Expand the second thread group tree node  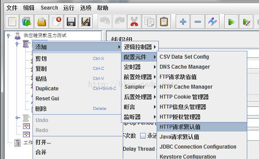pos(17,118)
